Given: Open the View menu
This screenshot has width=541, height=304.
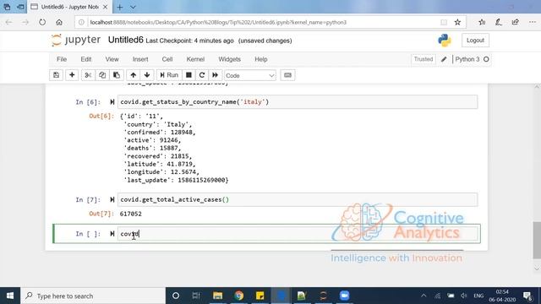Looking at the screenshot, I should coord(112,59).
